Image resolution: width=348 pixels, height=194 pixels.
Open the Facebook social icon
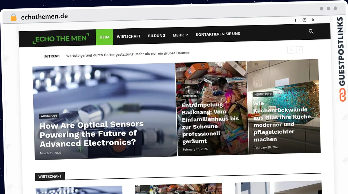click(x=296, y=20)
